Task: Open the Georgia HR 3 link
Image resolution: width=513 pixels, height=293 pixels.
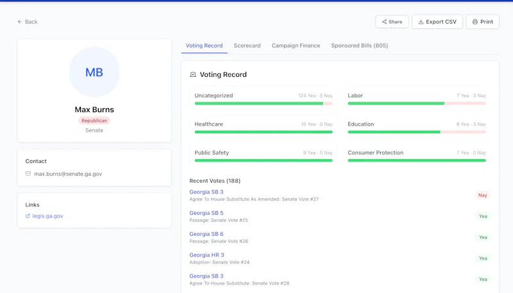Action: tap(206, 255)
